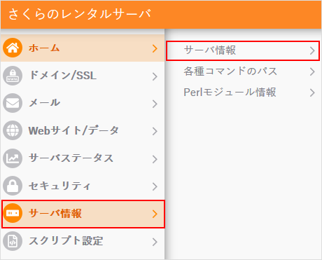Click the orange server icon for サーバ情報
The width and height of the screenshot is (322, 260).
[13, 213]
